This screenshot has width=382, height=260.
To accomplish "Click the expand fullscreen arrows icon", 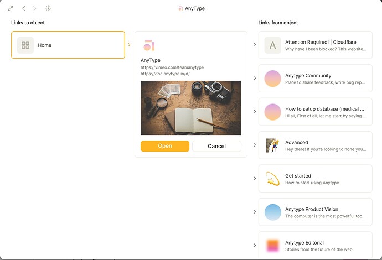I will point(11,8).
